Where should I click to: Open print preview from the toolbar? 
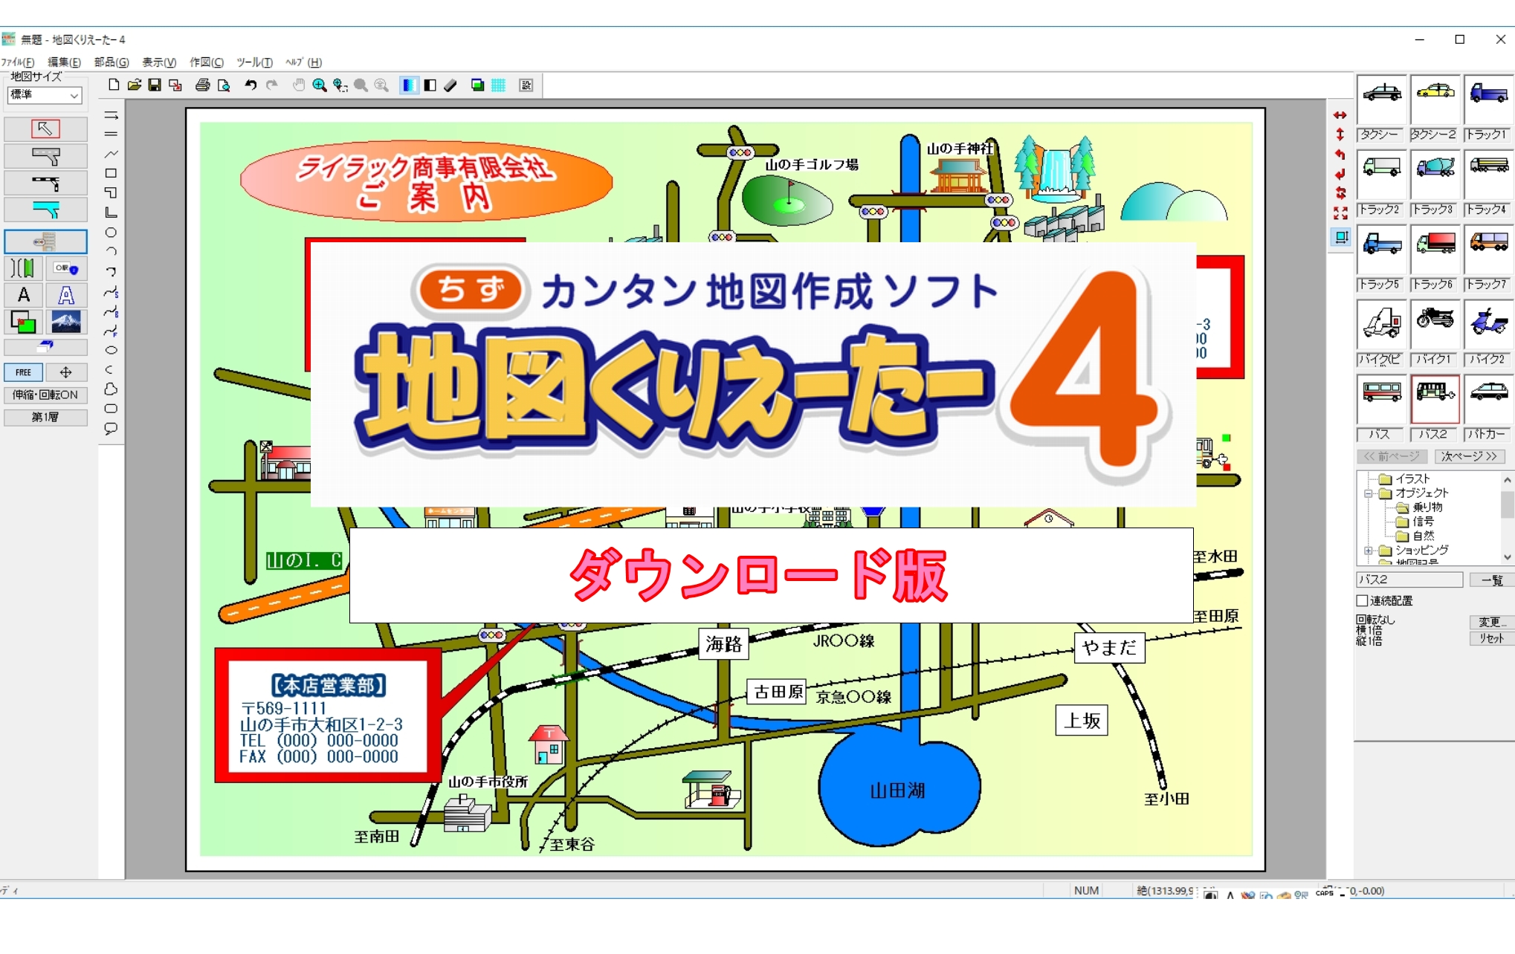coord(223,85)
